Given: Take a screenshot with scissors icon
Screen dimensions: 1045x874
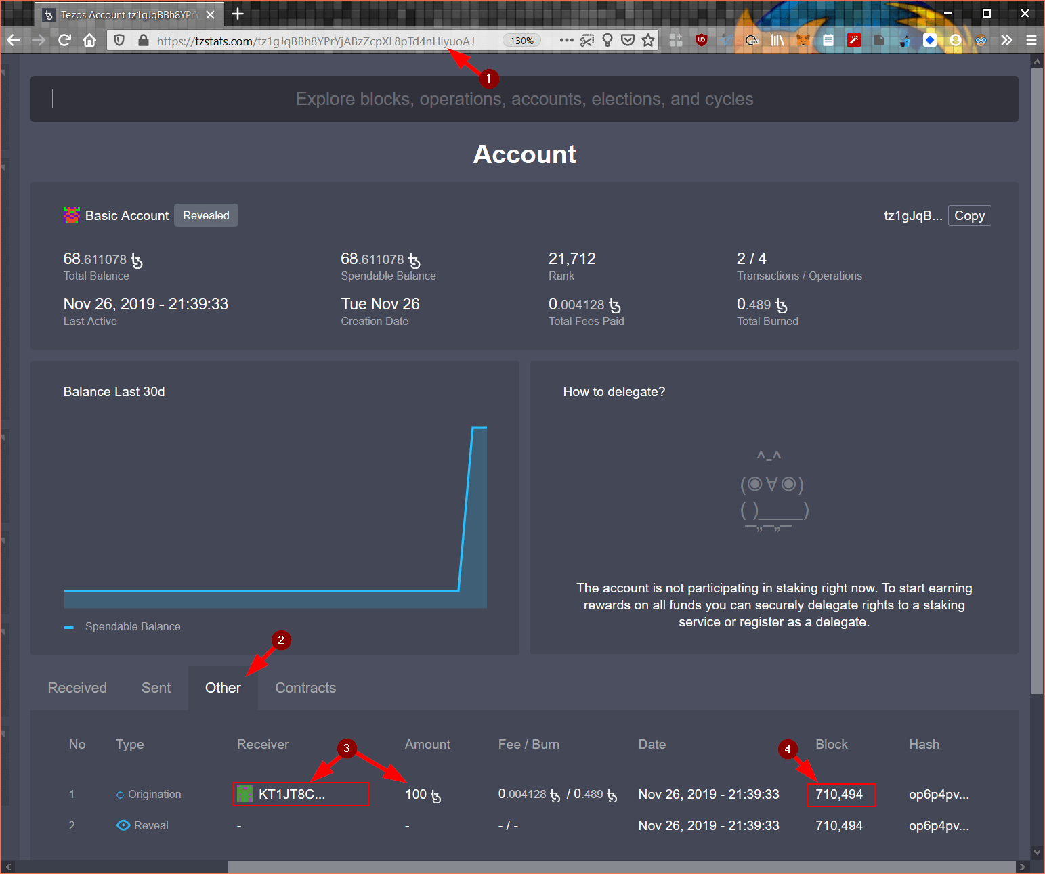Looking at the screenshot, I should [587, 40].
